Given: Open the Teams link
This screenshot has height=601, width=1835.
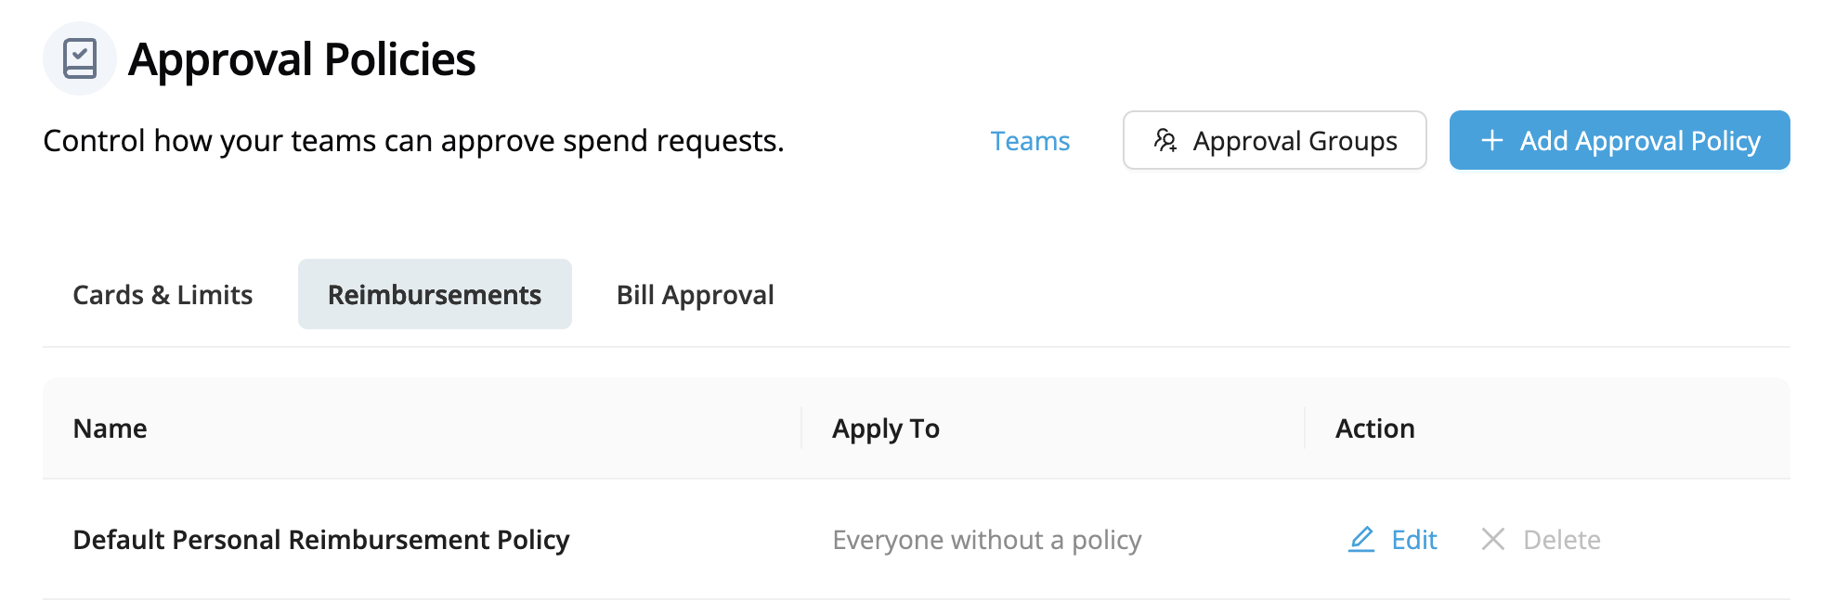Looking at the screenshot, I should pos(1030,141).
